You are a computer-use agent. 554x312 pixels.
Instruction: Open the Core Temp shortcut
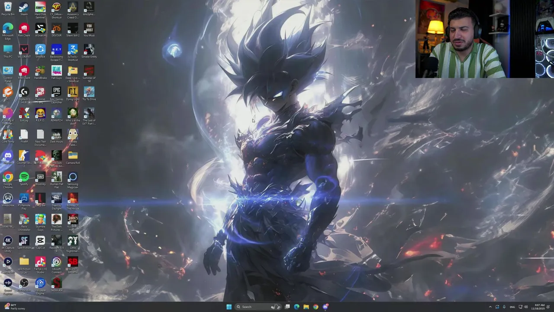[x=8, y=136]
